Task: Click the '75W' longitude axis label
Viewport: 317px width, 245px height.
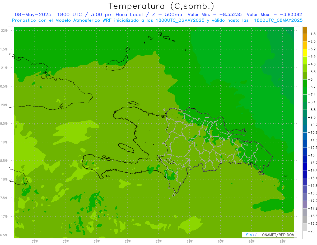Action: coord(66,241)
